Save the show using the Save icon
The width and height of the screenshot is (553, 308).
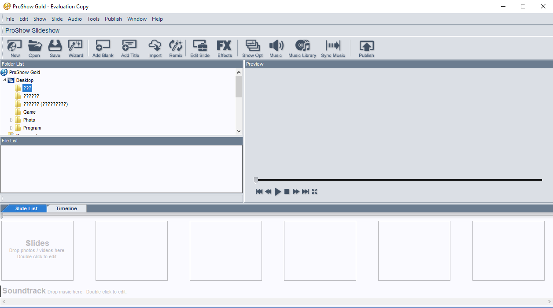[x=55, y=48]
